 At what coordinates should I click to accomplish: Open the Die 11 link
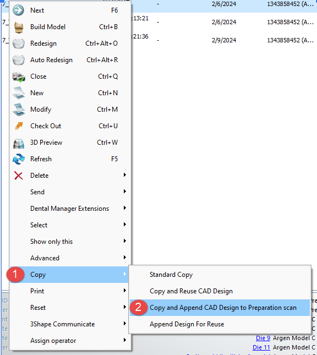coord(261,347)
